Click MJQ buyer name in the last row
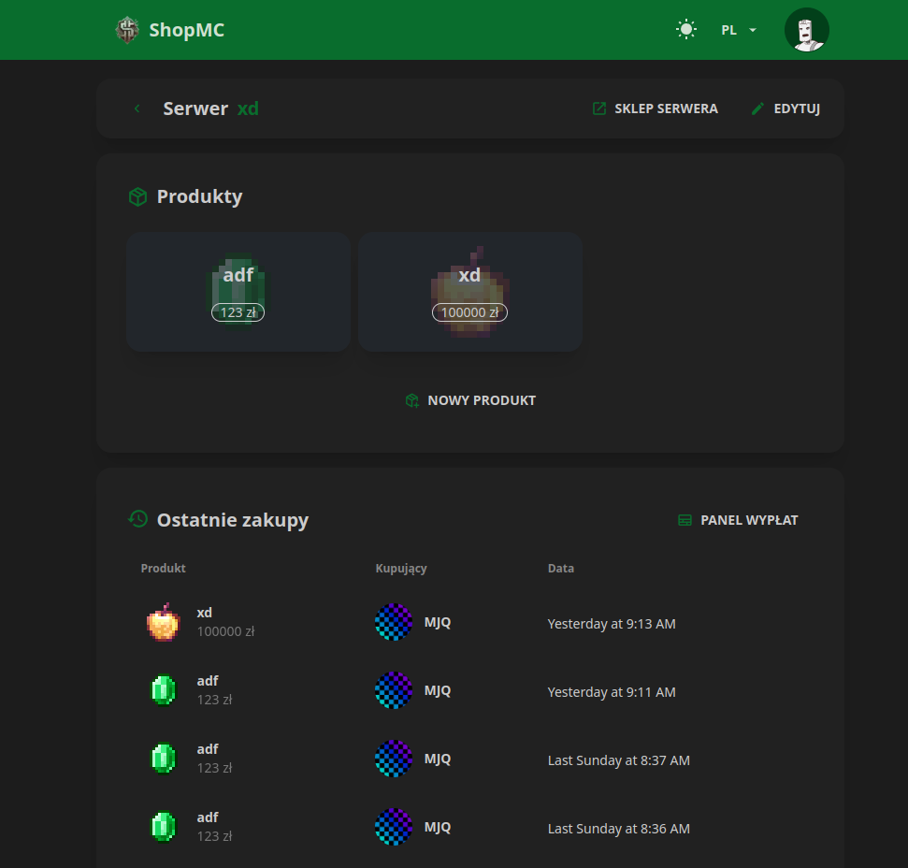Screen dimensions: 908x868 [x=438, y=827]
